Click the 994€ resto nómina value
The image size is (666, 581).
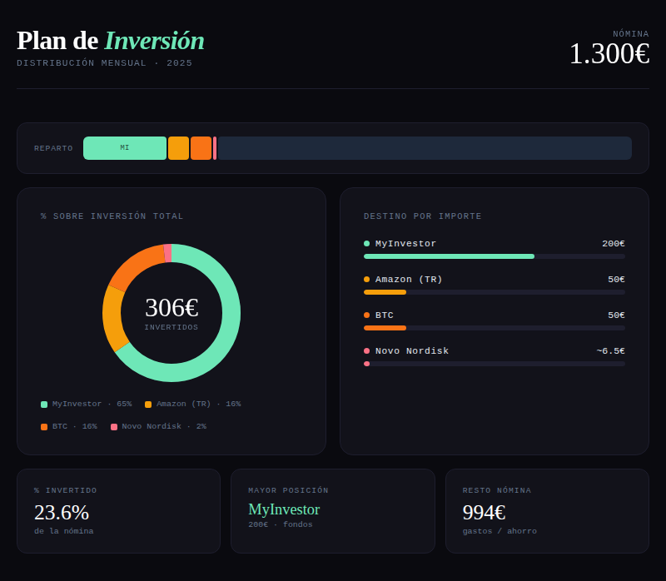tap(484, 512)
